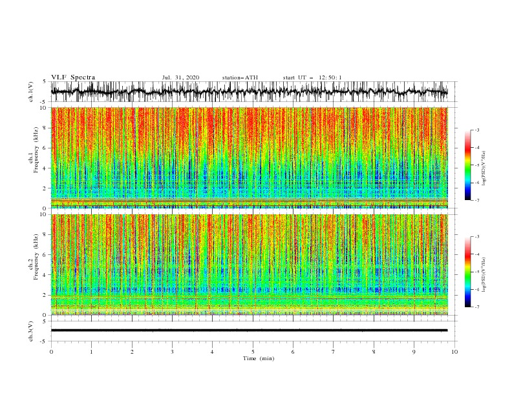
Task: Click the ch.1(V) waveform trace panel
Action: pos(253,92)
